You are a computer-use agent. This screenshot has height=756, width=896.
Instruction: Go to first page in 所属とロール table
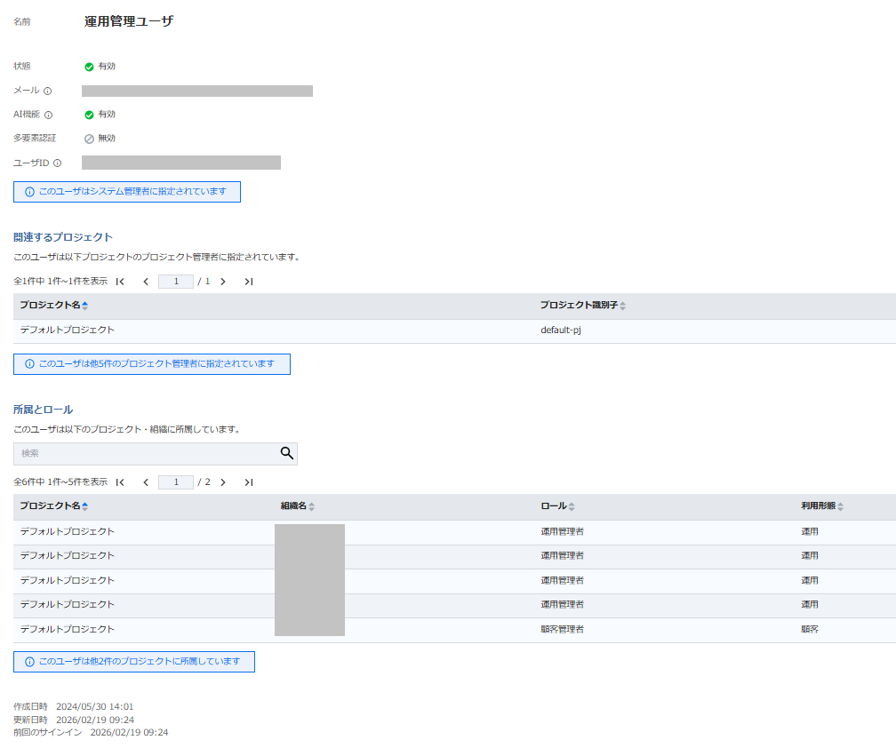120,482
